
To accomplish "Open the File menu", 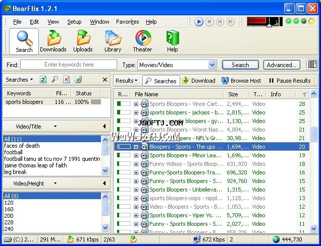I will pyautogui.click(x=17, y=22).
